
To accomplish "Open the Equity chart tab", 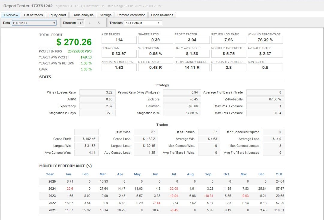I will [x=57, y=15].
